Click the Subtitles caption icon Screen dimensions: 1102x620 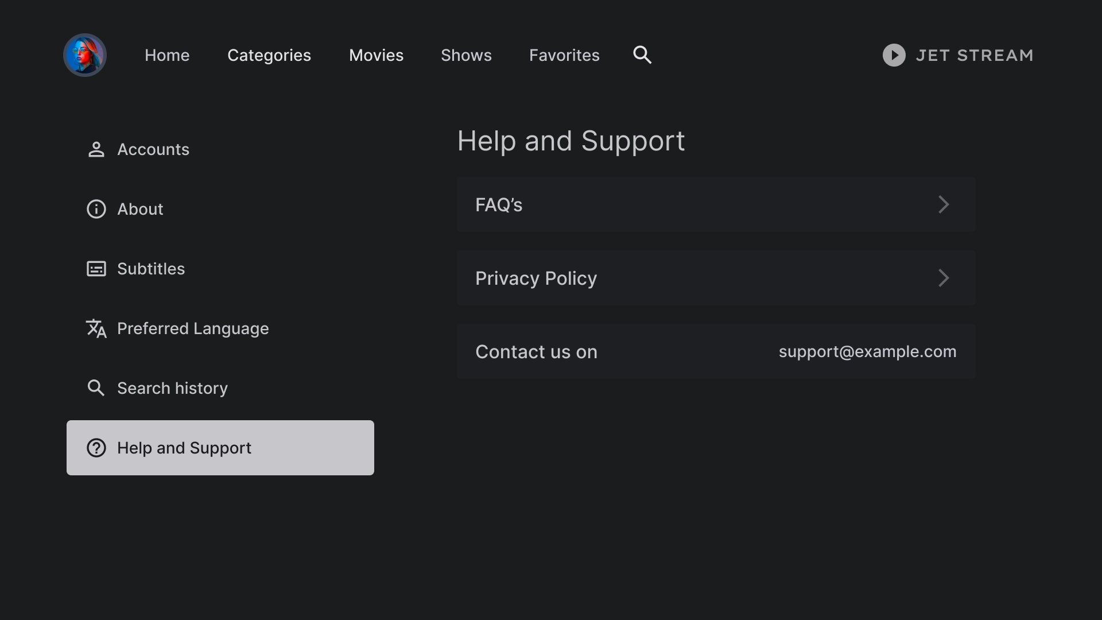[x=96, y=269]
